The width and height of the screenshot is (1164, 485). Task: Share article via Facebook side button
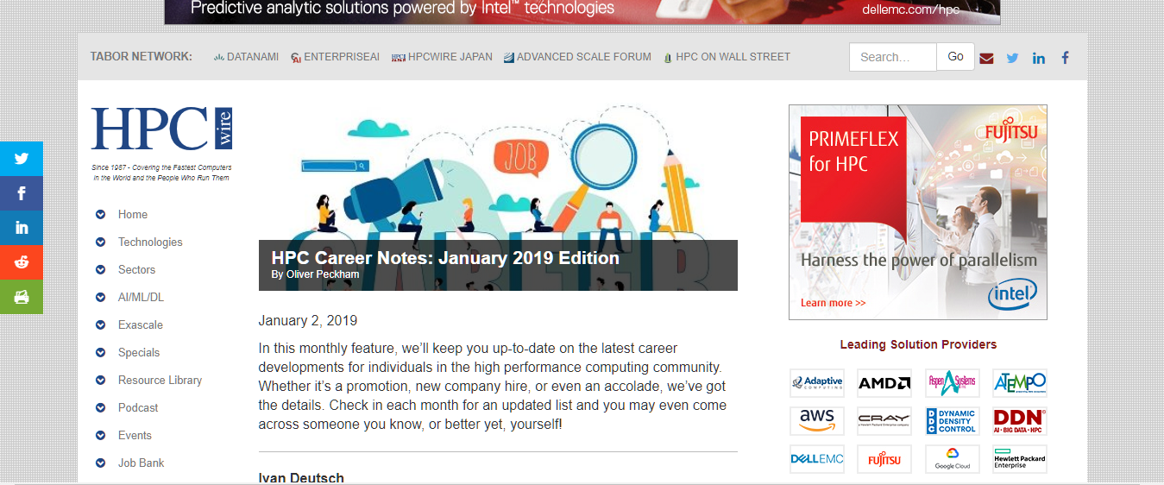(22, 193)
